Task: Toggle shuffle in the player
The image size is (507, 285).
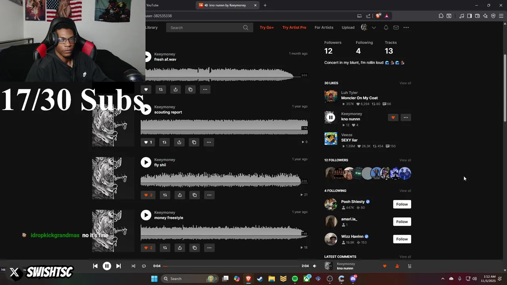Action: 133,266
